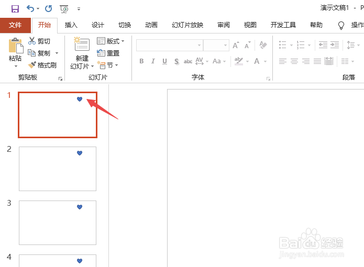Click the Redo/Repeat icon
The image size is (364, 267).
click(x=49, y=8)
